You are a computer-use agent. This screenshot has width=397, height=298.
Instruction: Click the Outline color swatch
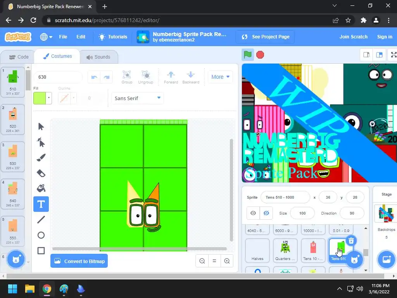tap(64, 98)
